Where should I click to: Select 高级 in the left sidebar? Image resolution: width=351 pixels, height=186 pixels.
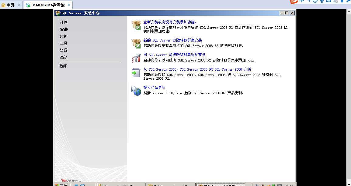coord(64,57)
